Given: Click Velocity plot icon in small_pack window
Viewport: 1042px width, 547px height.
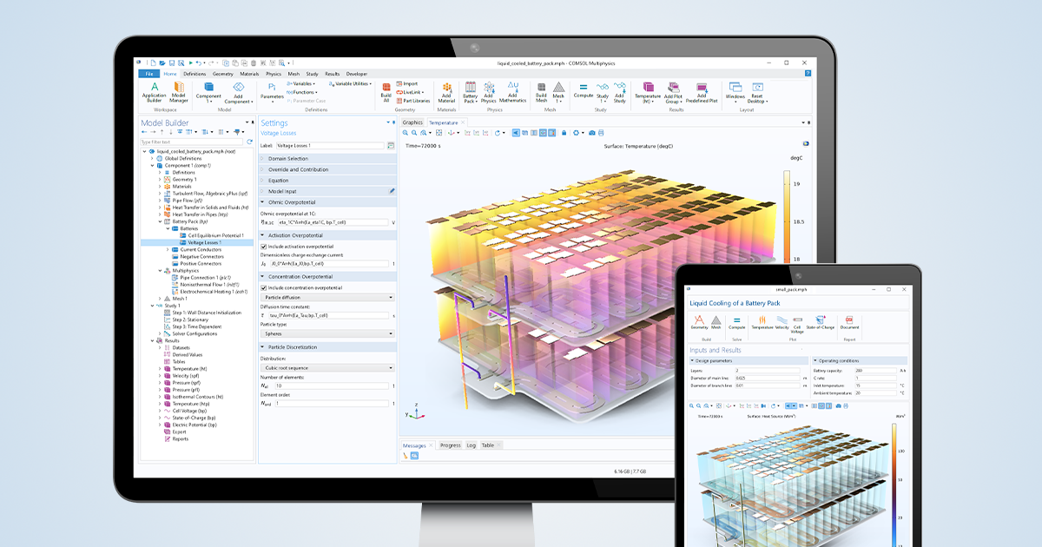Looking at the screenshot, I should (781, 322).
